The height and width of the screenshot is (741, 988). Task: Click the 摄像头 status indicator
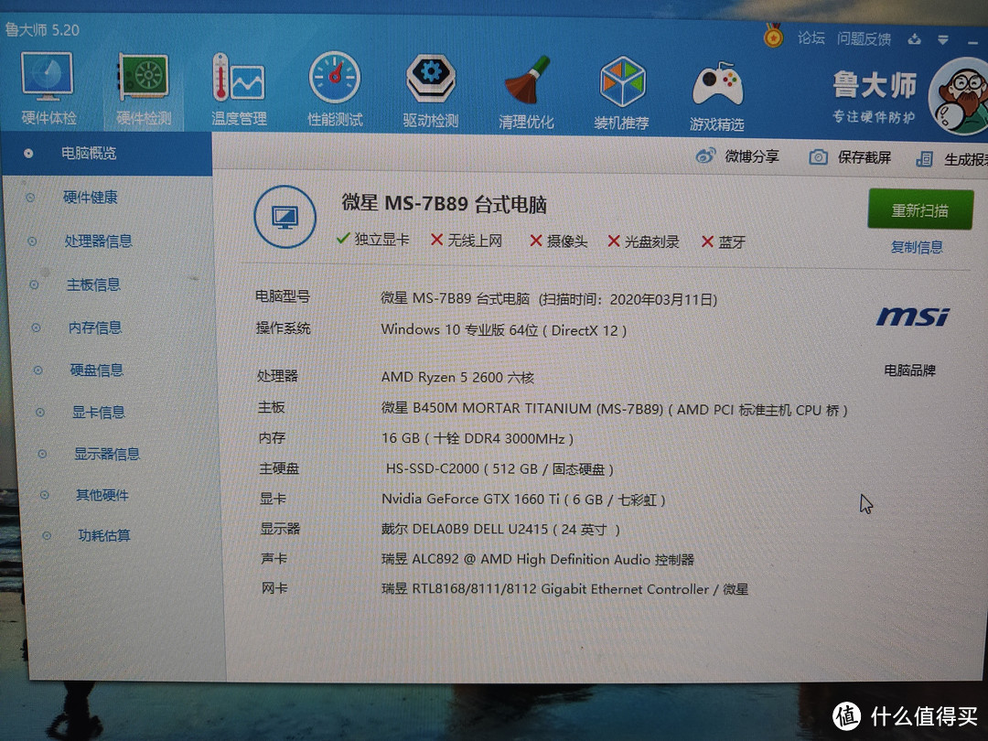click(x=558, y=241)
